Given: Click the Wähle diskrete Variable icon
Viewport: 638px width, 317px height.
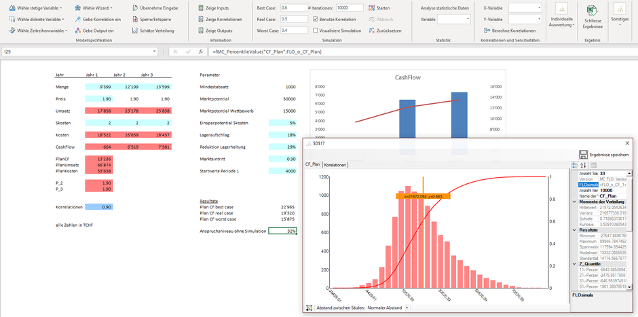Looking at the screenshot, I should pyautogui.click(x=12, y=19).
